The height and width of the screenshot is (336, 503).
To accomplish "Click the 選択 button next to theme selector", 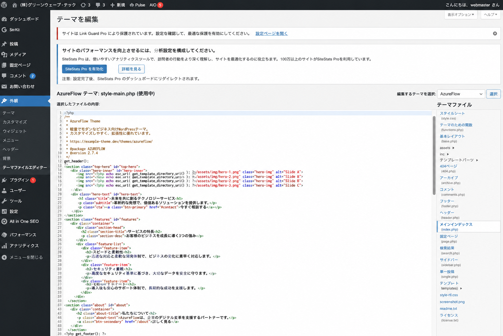I will [493, 94].
